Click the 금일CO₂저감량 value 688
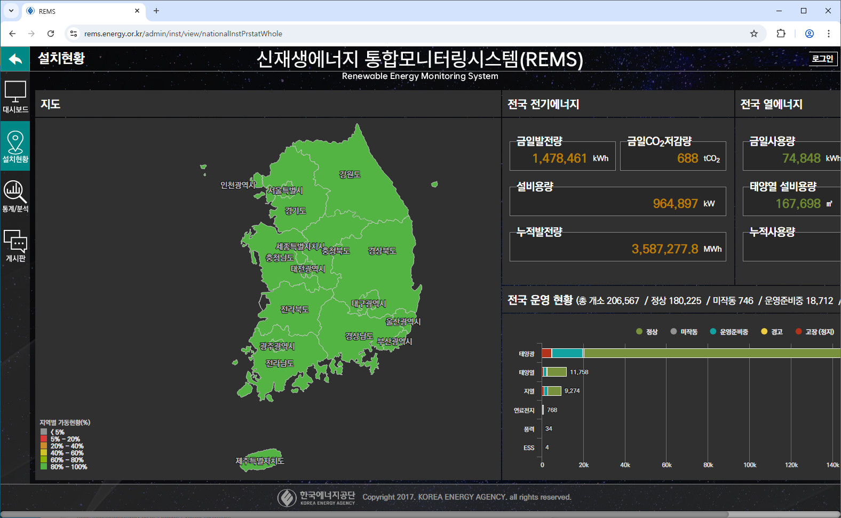841x518 pixels. [688, 158]
